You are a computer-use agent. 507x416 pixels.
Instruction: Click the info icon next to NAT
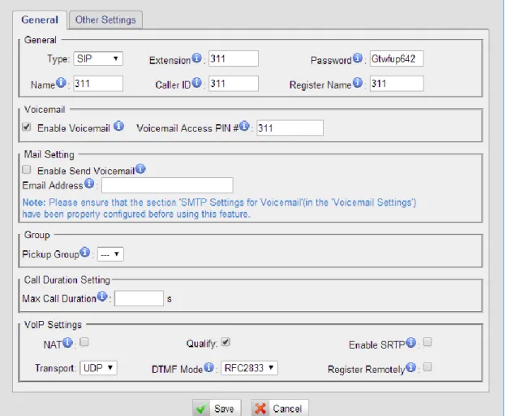pos(67,343)
